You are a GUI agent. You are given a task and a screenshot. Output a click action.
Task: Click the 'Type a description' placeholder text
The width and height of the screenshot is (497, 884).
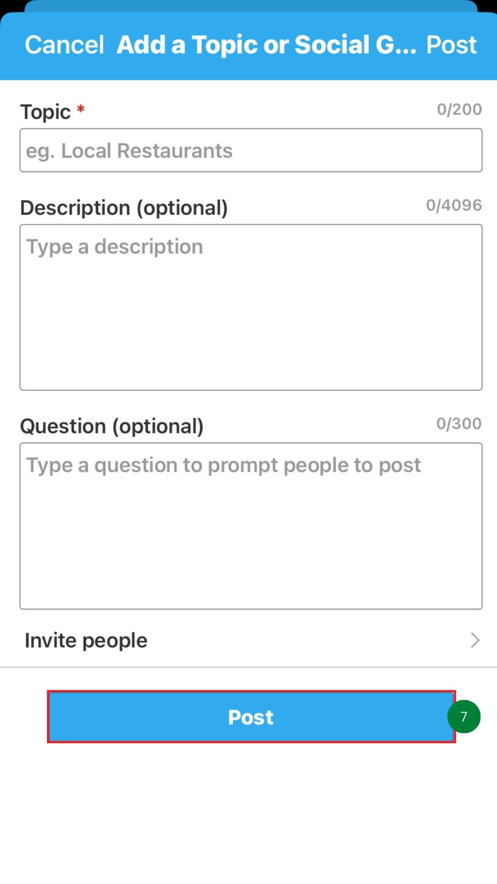(115, 247)
